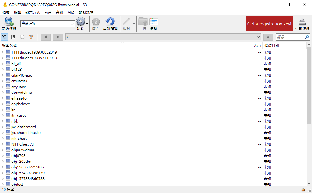The height and width of the screenshot is (193, 312).
Task: Open the 書籤 menu
Action: (59, 12)
